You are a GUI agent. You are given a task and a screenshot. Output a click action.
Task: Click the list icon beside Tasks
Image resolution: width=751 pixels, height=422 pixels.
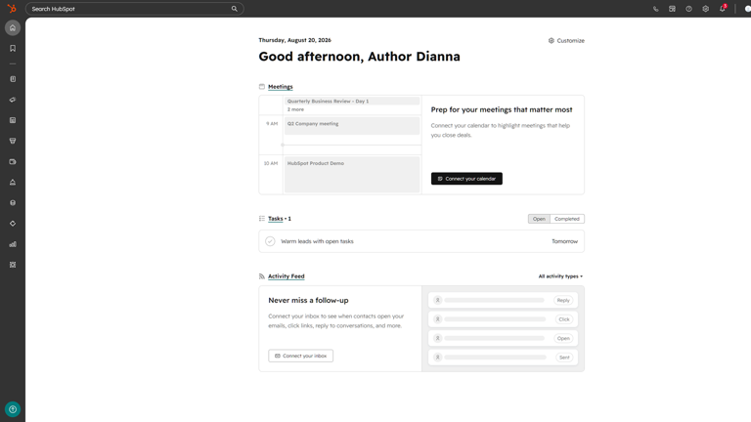pyautogui.click(x=261, y=219)
